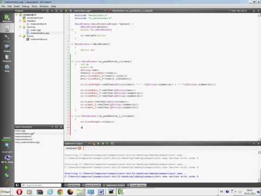Show the Compile Output pane

point(136,185)
